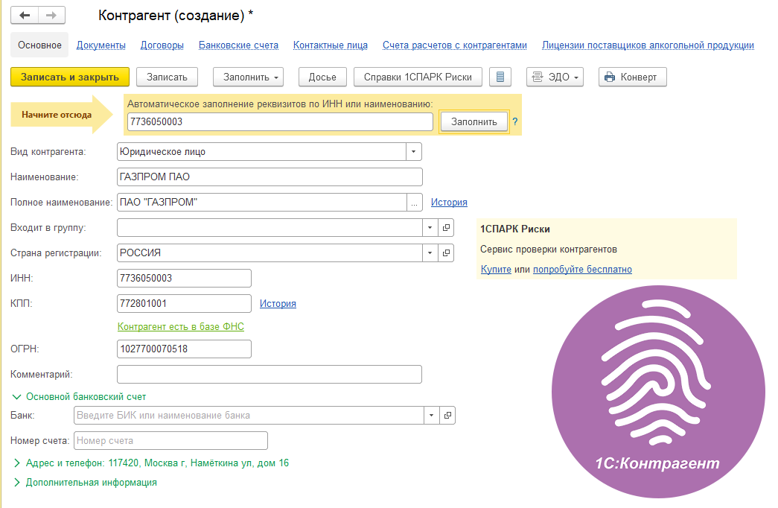Open the help question mark next to Заполнить
Image resolution: width=778 pixels, height=508 pixels.
(x=515, y=121)
